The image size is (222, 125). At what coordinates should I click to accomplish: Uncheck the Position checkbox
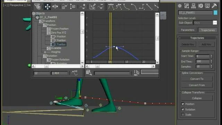(183, 104)
